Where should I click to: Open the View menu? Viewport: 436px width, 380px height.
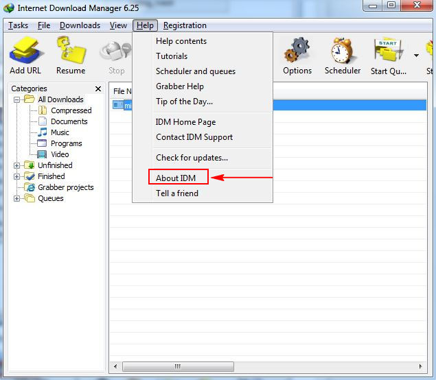(118, 25)
